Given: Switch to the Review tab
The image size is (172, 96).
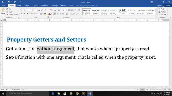Looking at the screenshot, I should [63, 6].
